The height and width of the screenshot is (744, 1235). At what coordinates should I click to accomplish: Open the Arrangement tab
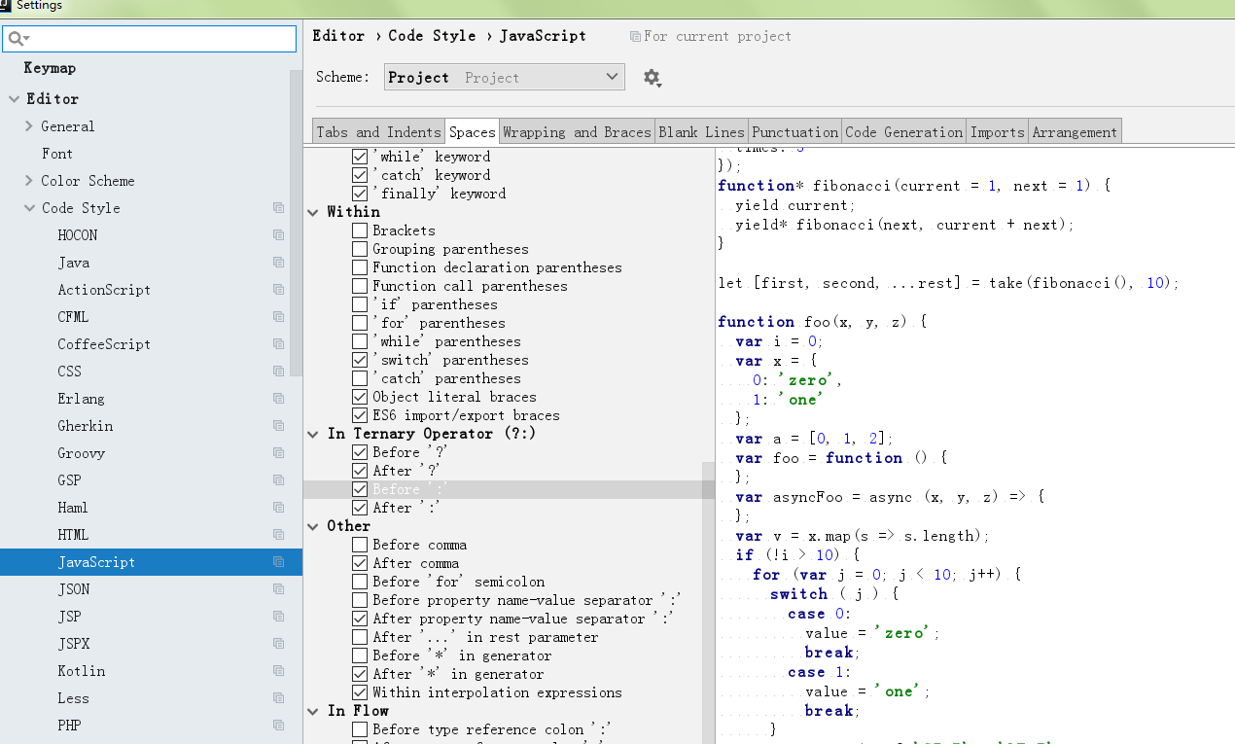click(1075, 132)
